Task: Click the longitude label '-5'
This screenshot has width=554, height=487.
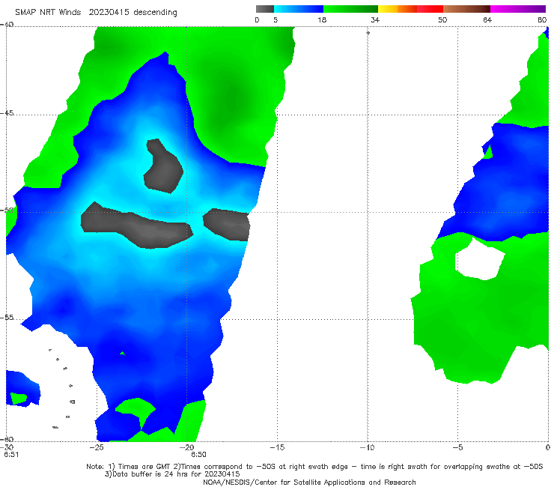Action: click(x=457, y=447)
